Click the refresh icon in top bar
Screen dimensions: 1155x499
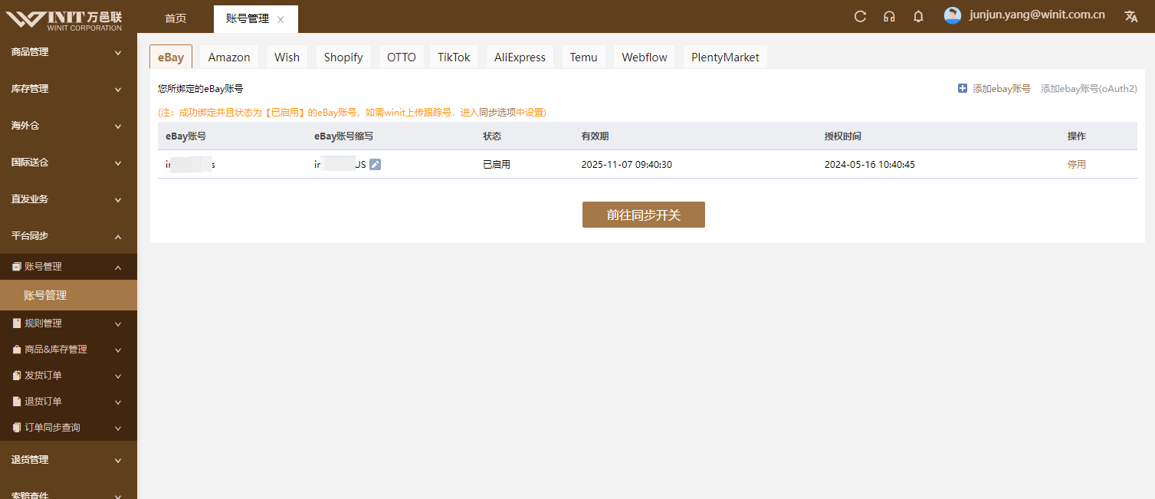860,16
